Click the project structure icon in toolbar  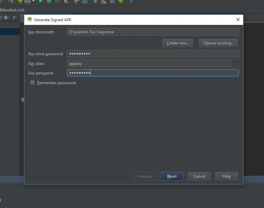[85, 2]
